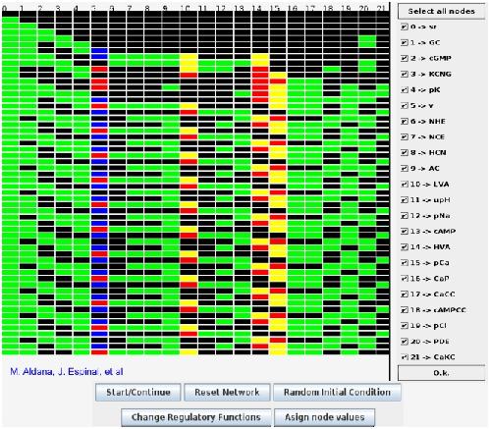This screenshot has width=490, height=429.
Task: Toggle the 10 -> LVA checkbox
Action: click(x=405, y=185)
